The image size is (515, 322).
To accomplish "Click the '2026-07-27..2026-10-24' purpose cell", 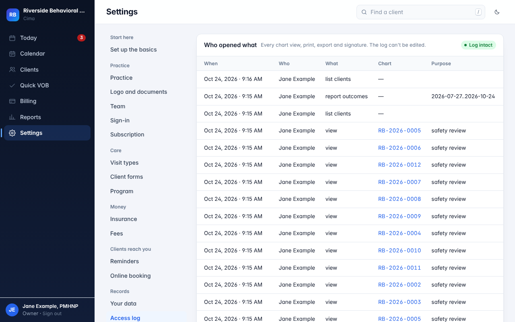I will (463, 96).
